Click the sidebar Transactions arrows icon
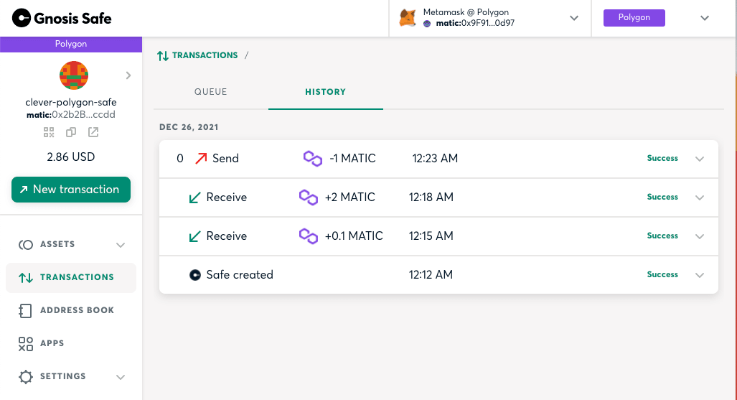The height and width of the screenshot is (400, 737). point(25,278)
